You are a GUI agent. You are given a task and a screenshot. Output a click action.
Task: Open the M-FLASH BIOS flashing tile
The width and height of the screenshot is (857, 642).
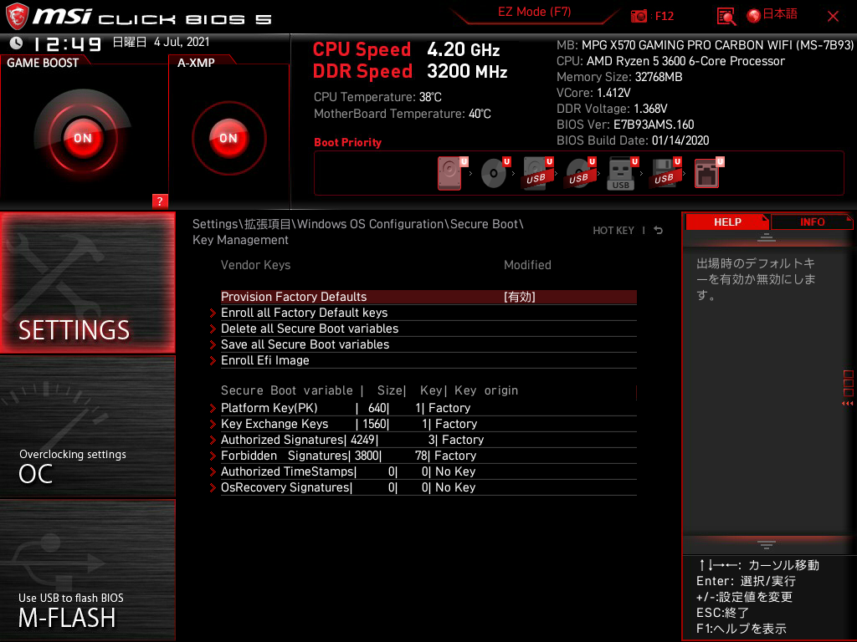coord(87,570)
